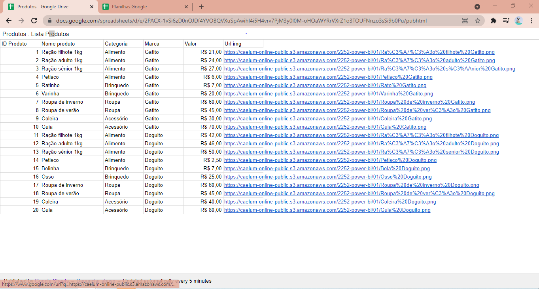
Task: Click the Categoria column header
Action: coord(123,44)
